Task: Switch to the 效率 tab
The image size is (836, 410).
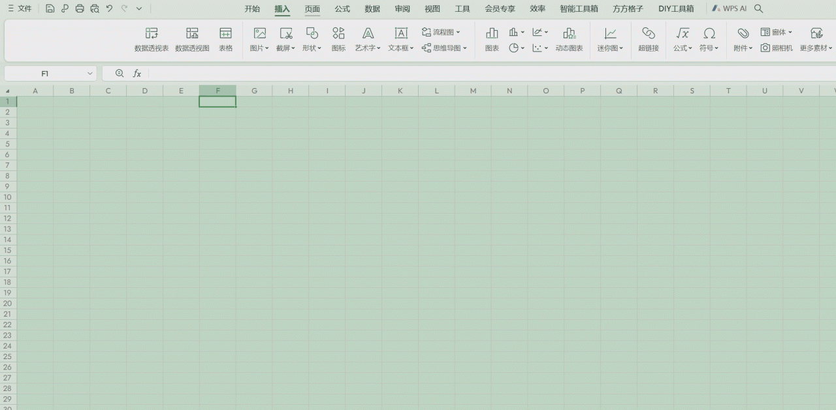Action: click(538, 9)
